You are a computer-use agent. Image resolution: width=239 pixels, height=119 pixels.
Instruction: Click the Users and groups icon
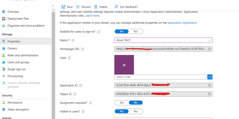click(4, 62)
